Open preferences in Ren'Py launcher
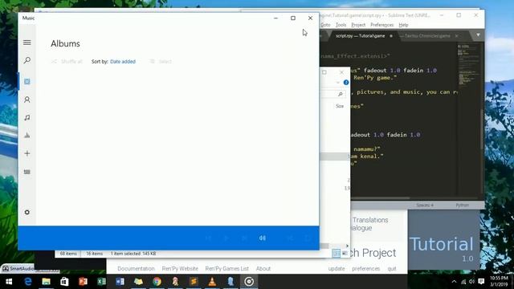 [366, 269]
